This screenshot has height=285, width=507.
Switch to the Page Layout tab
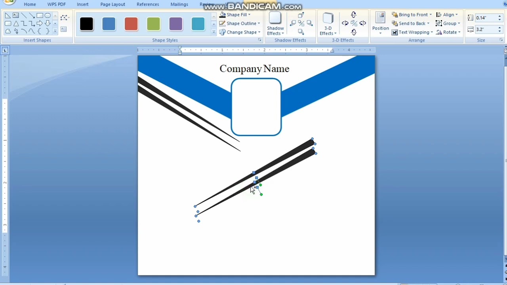point(112,4)
